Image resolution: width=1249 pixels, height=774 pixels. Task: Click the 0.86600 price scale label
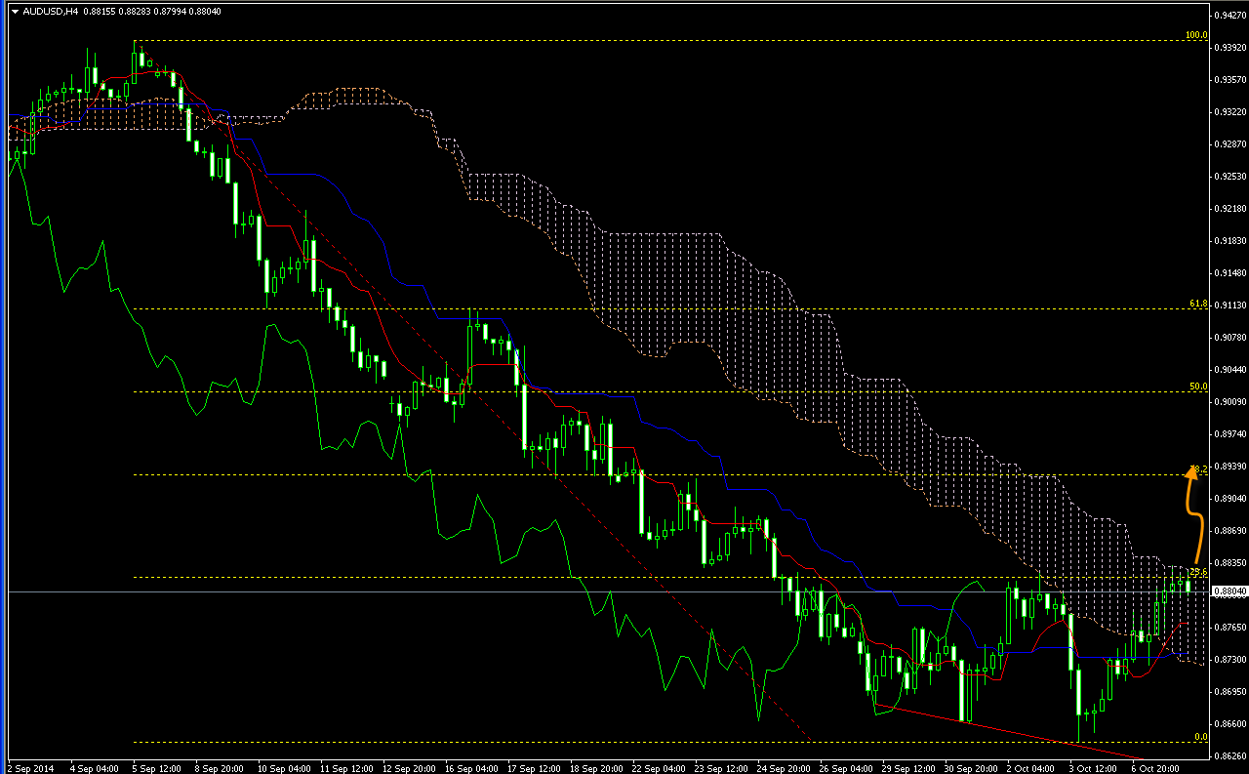click(x=1229, y=723)
